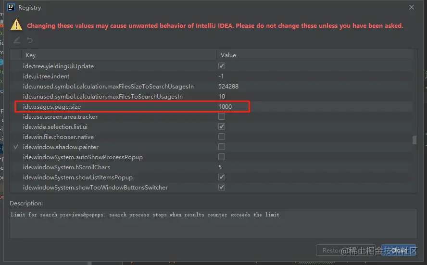Select the maxFilesSizeToSearchUsagesIn key

tap(108, 87)
